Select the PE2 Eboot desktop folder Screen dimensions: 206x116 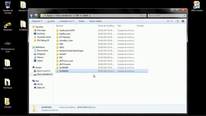pos(8,83)
